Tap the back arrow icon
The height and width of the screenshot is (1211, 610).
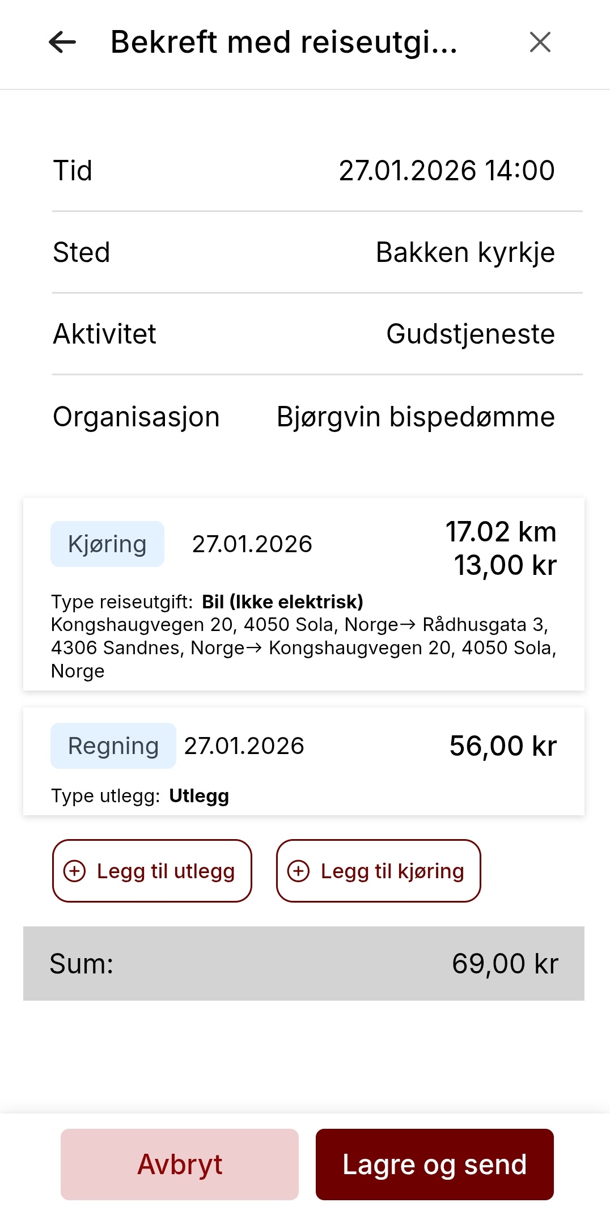[x=62, y=42]
